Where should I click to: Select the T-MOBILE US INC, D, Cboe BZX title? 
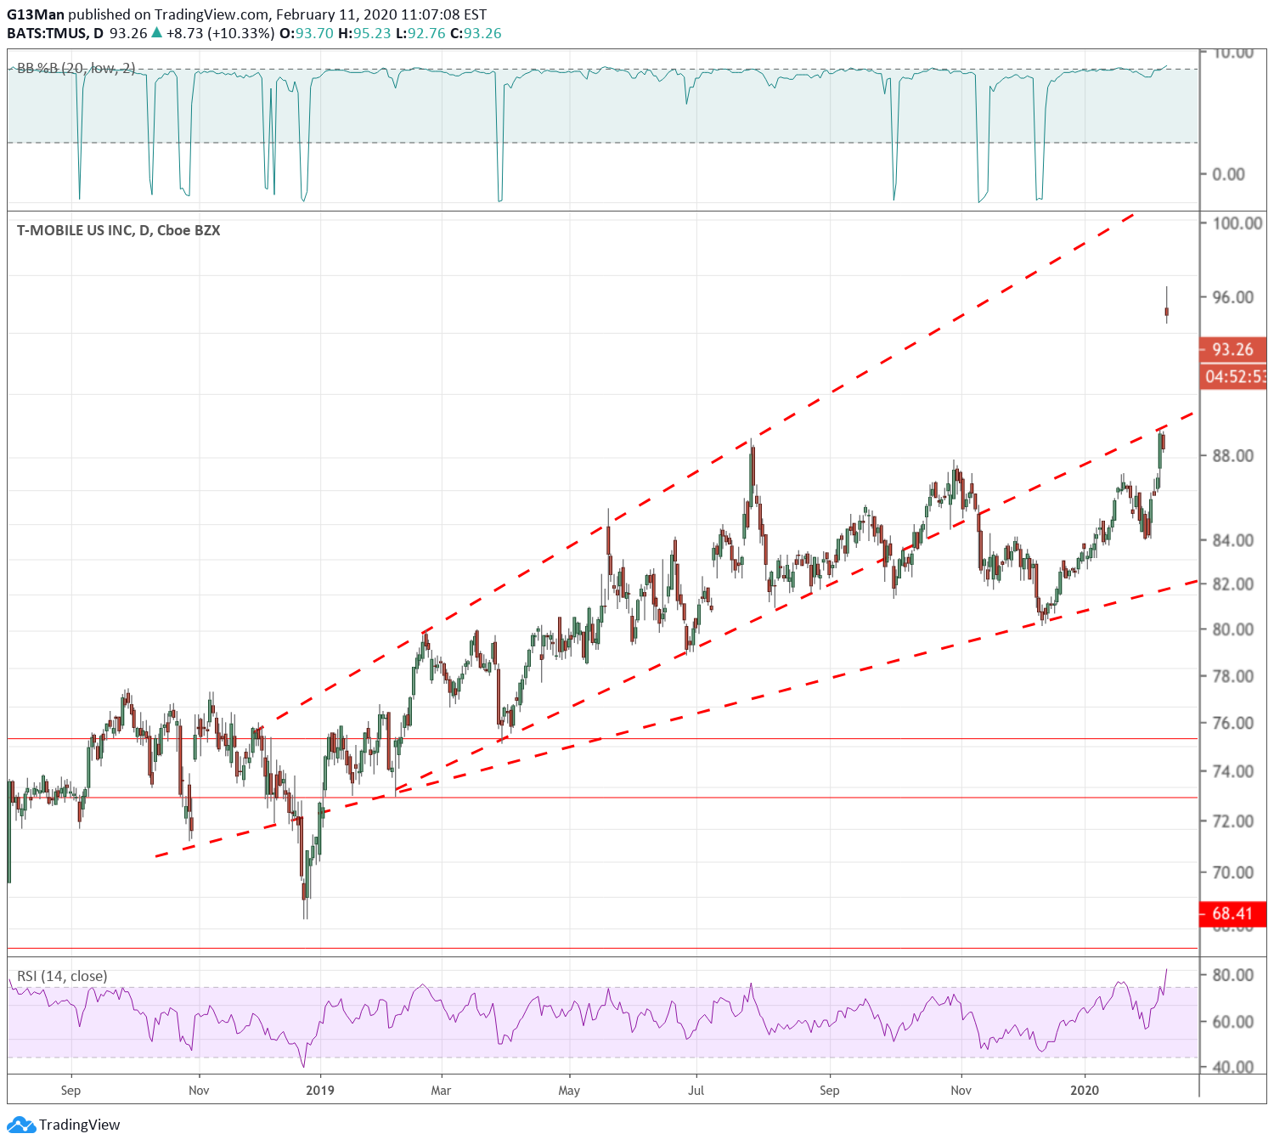[x=119, y=230]
